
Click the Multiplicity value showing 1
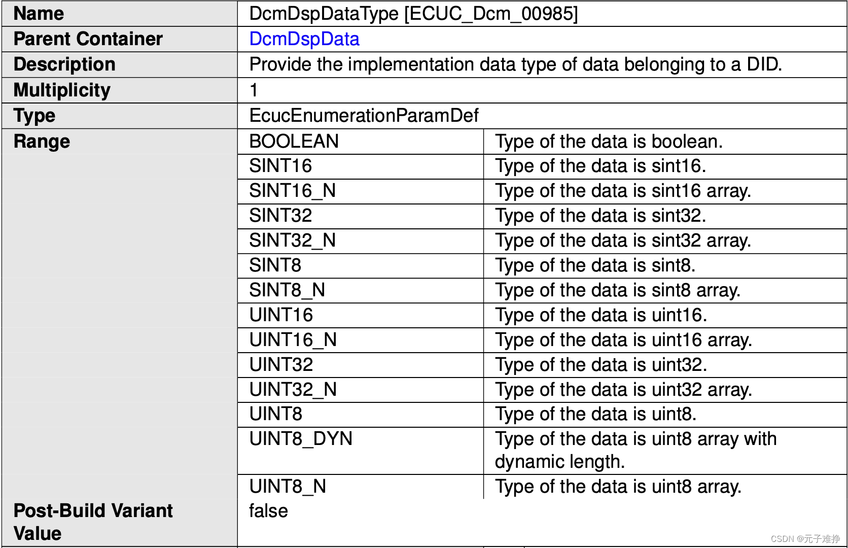pos(253,90)
